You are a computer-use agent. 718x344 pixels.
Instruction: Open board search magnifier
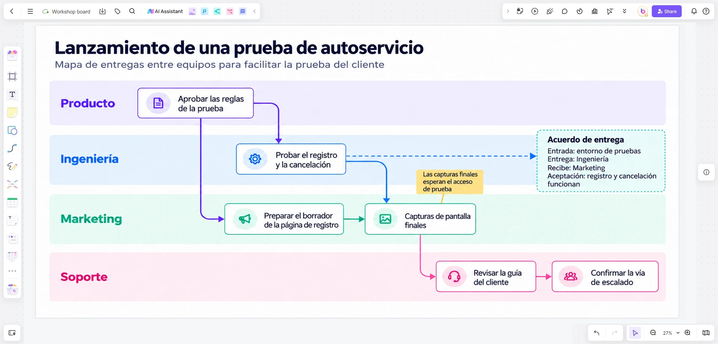click(132, 12)
